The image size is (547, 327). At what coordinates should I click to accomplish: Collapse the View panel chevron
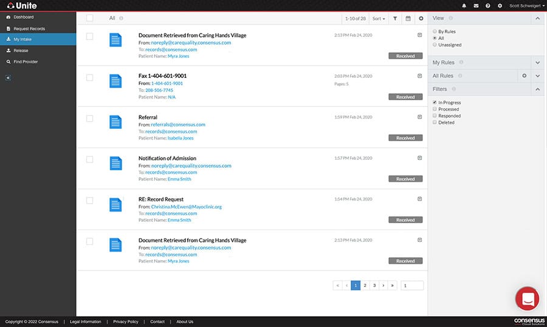538,18
